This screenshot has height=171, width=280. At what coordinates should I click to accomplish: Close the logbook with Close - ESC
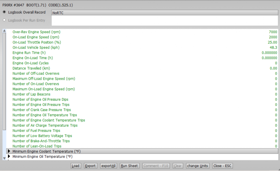point(223,166)
